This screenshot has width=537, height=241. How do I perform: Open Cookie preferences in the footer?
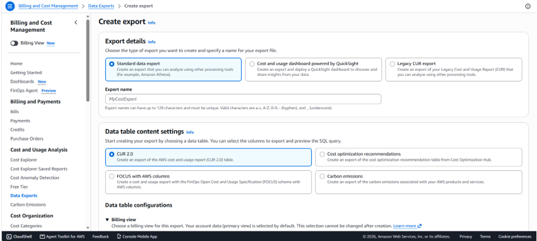tap(515, 236)
